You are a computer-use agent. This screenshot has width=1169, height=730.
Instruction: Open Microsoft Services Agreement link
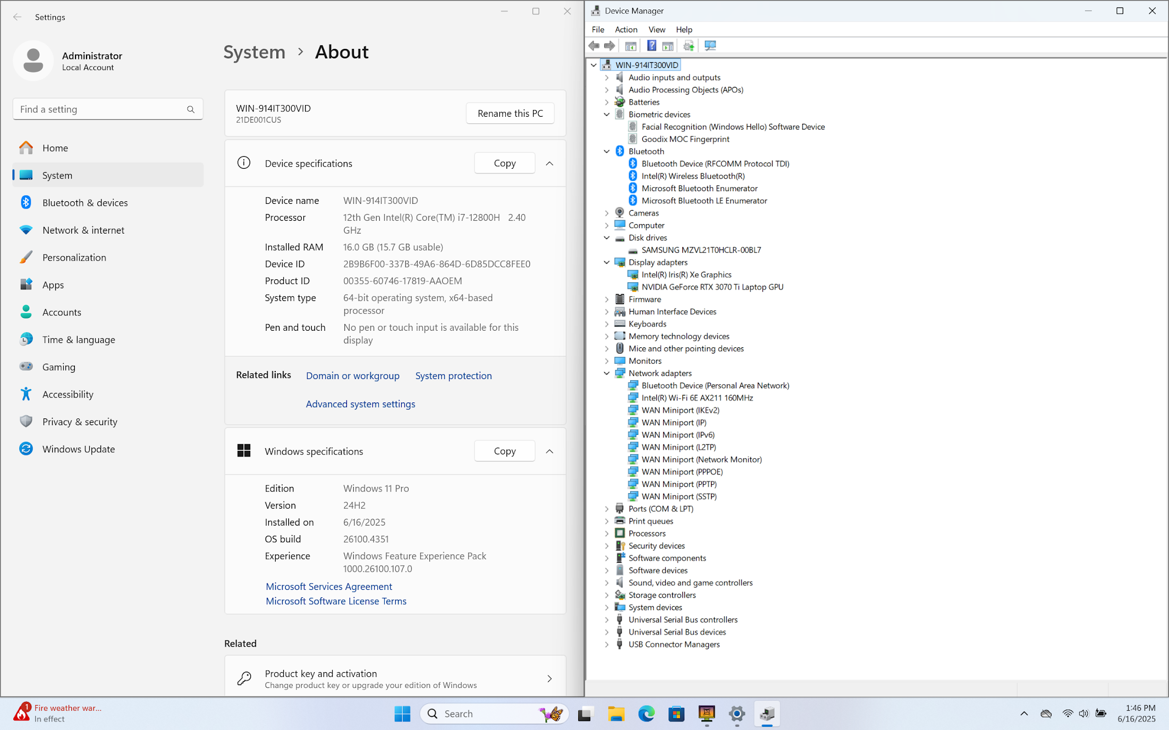coord(329,586)
